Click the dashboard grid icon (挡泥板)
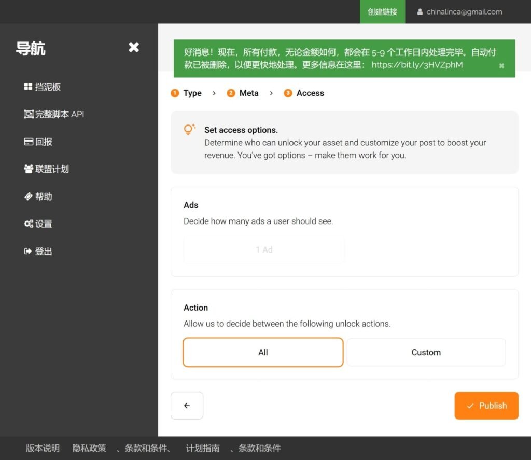 click(x=29, y=87)
